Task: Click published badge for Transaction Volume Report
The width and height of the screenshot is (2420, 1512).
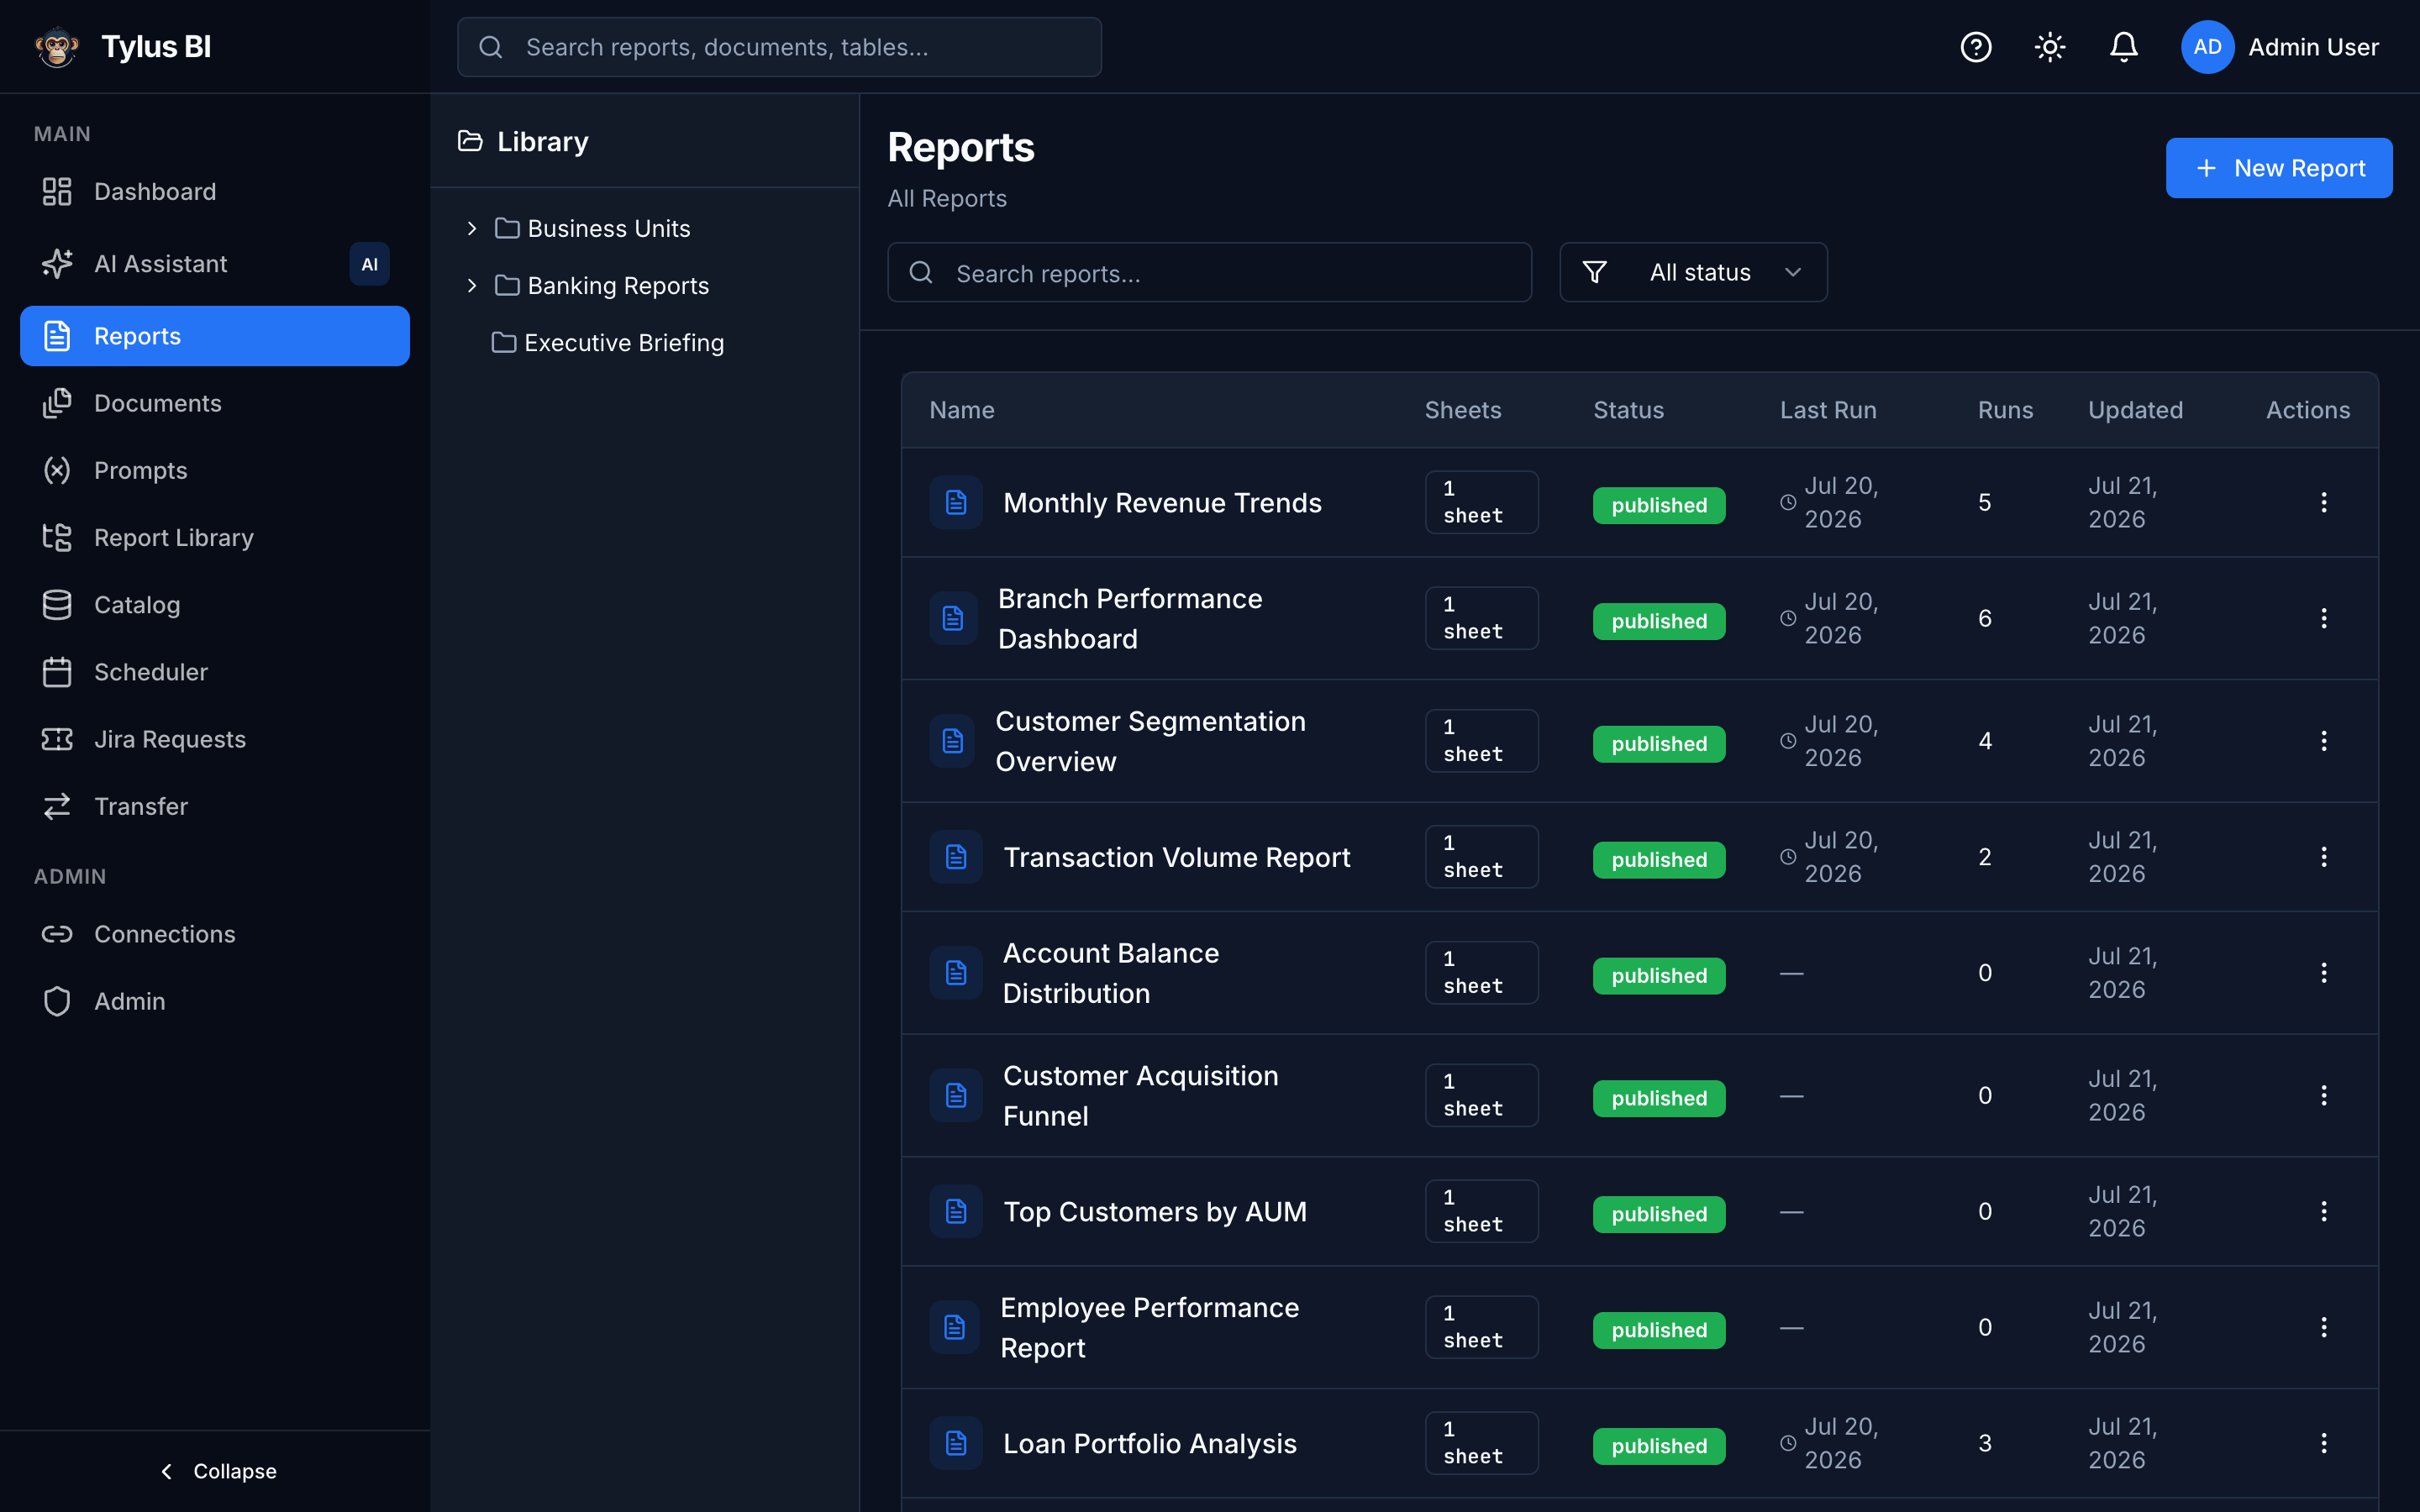Action: 1659,860
